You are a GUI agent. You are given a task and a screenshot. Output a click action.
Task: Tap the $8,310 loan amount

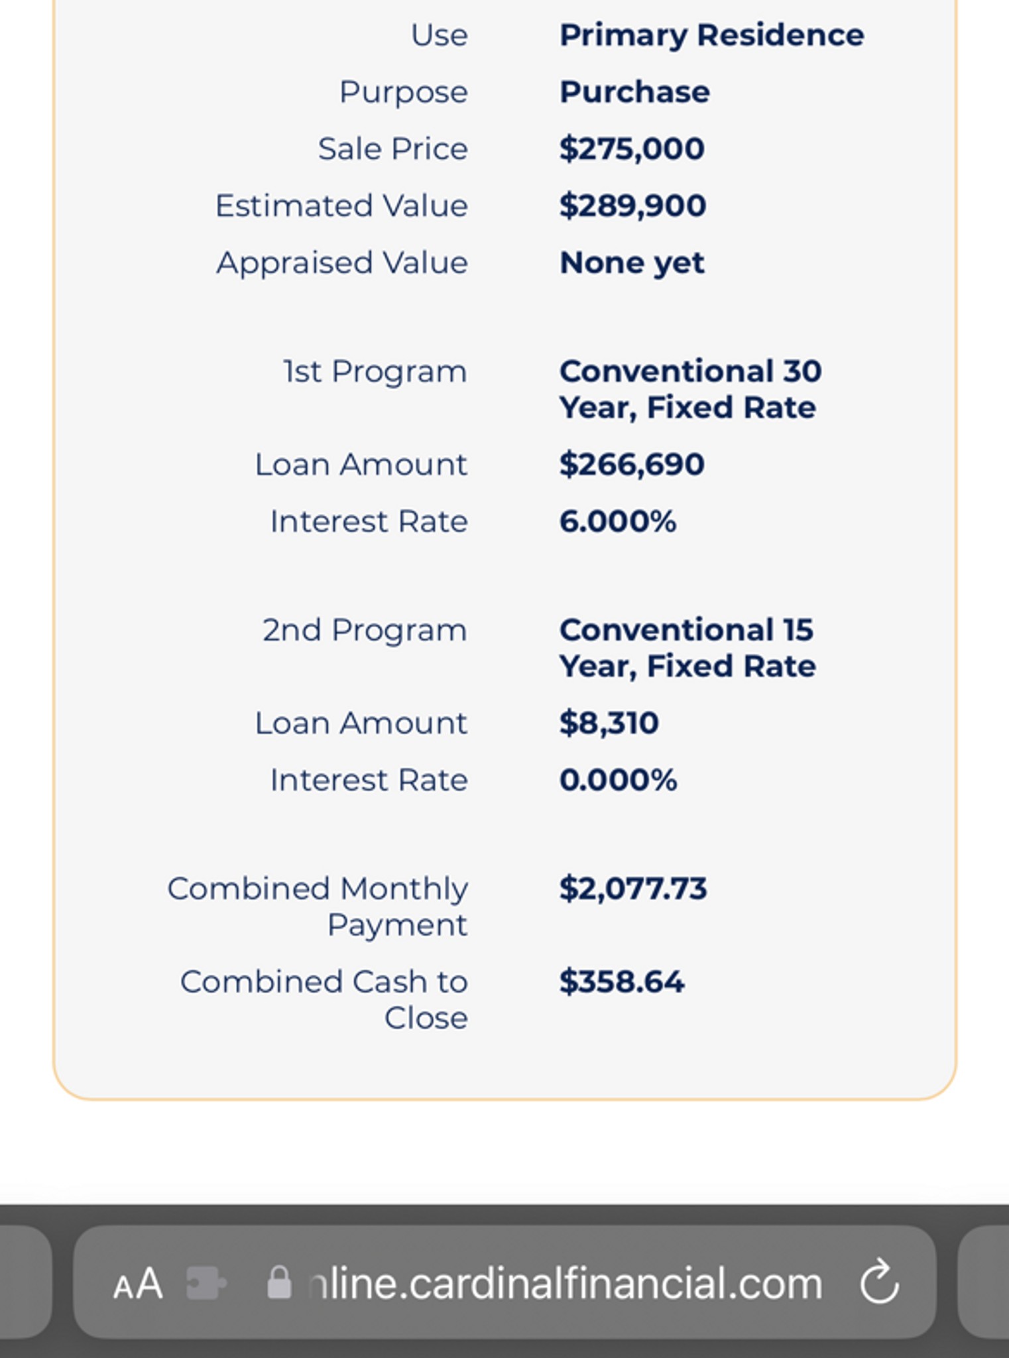point(609,723)
